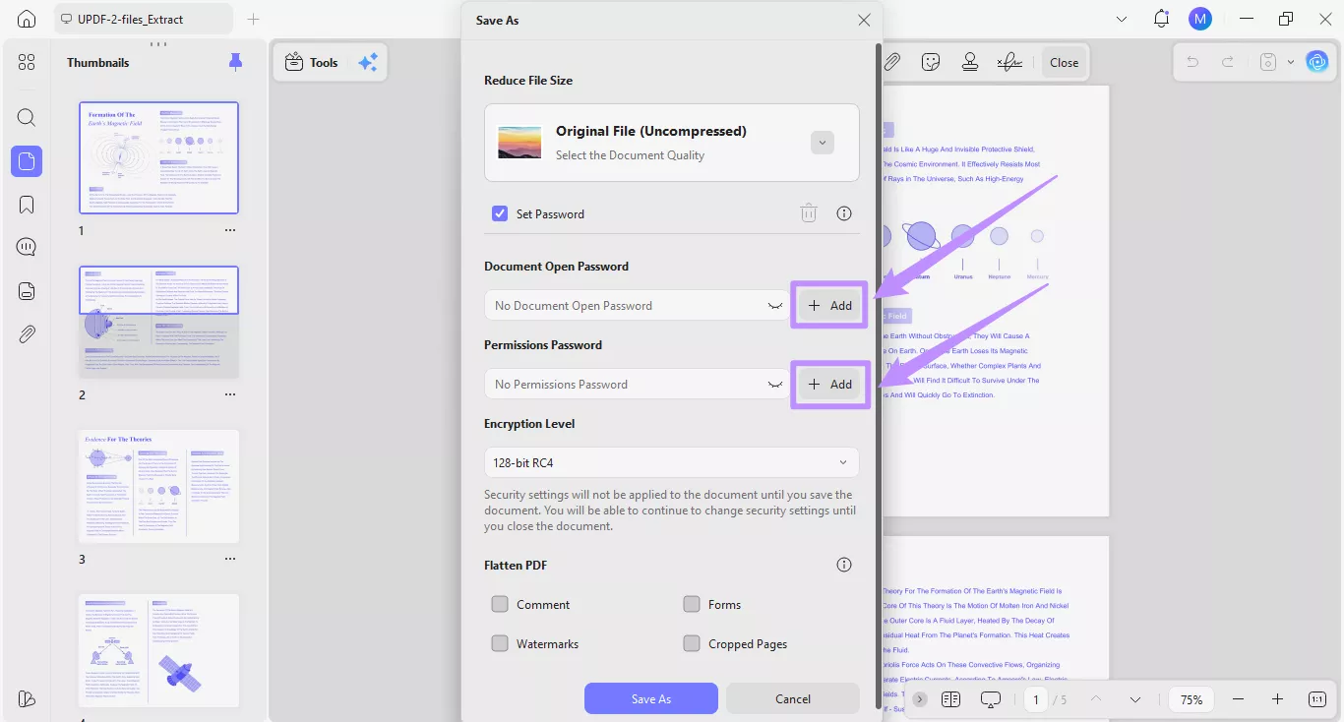This screenshot has width=1344, height=722.
Task: Open the Comments panel in sidebar
Action: coord(27,246)
